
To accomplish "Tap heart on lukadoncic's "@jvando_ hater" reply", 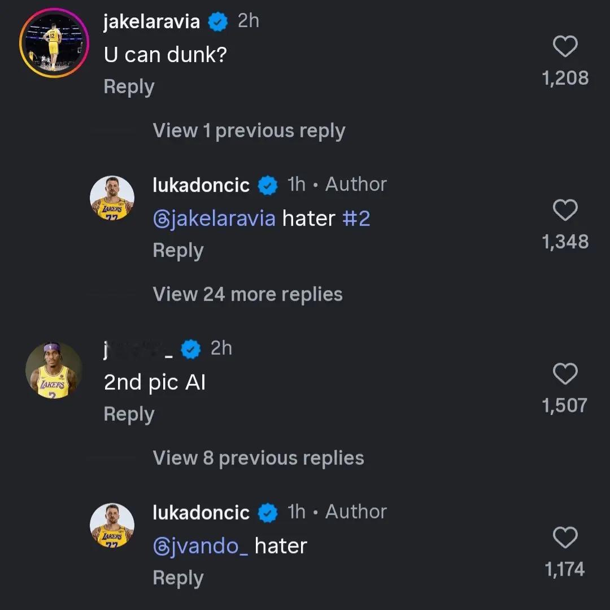I will (x=565, y=538).
